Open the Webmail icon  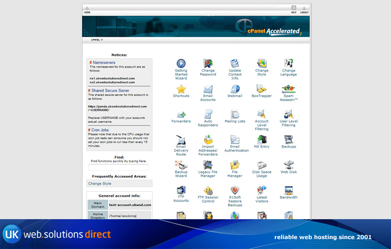pos(235,89)
